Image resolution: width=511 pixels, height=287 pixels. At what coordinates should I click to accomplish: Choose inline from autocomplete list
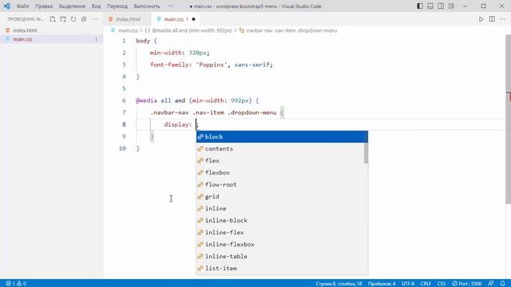click(x=280, y=208)
